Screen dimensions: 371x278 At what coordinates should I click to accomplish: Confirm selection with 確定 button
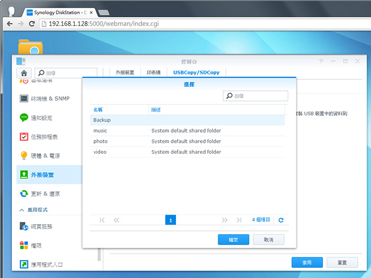[233, 239]
